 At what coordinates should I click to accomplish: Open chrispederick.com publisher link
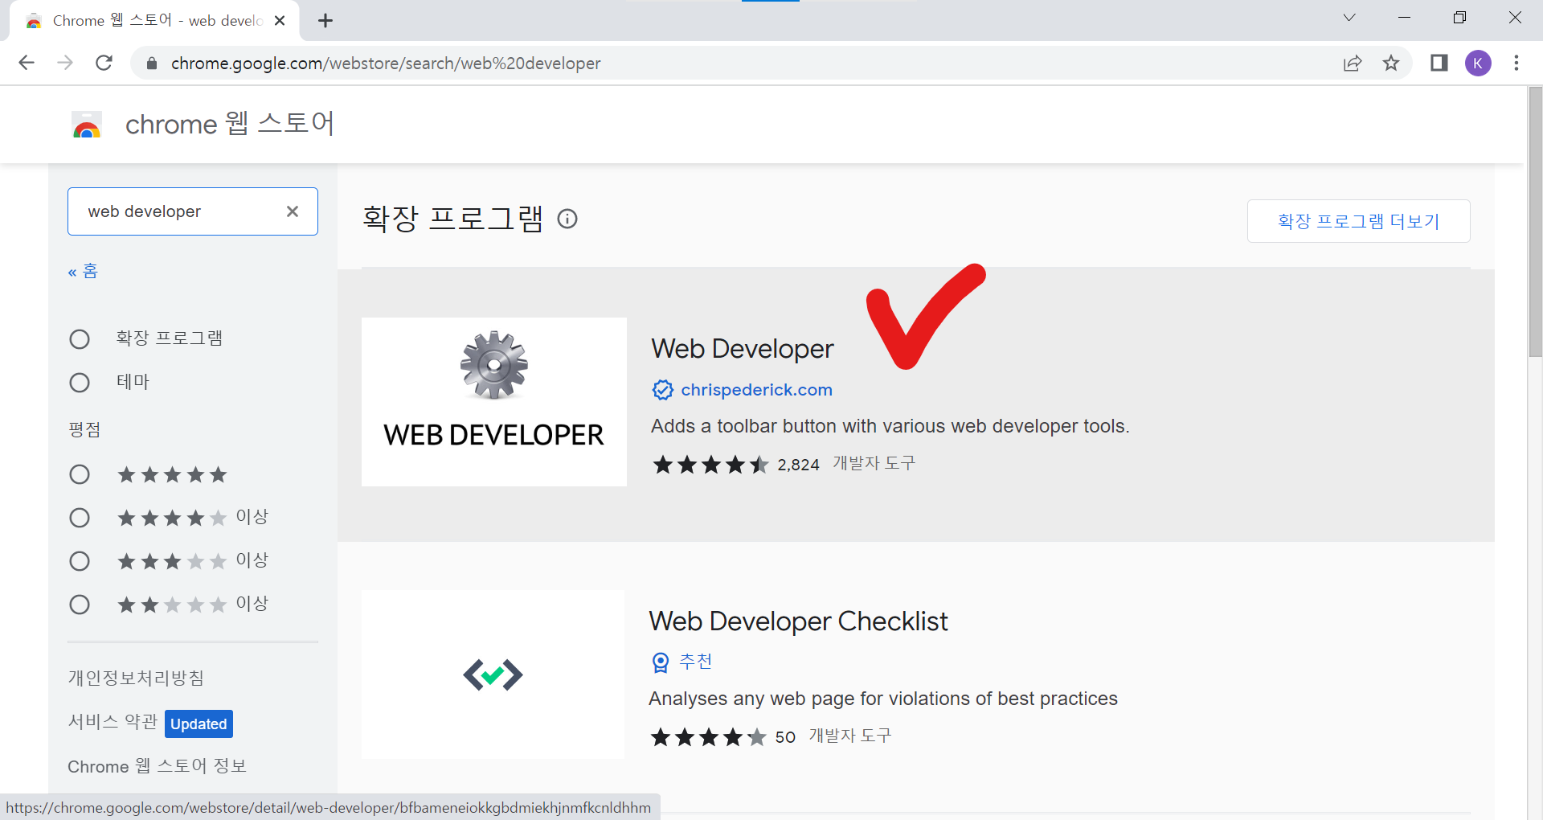coord(757,390)
